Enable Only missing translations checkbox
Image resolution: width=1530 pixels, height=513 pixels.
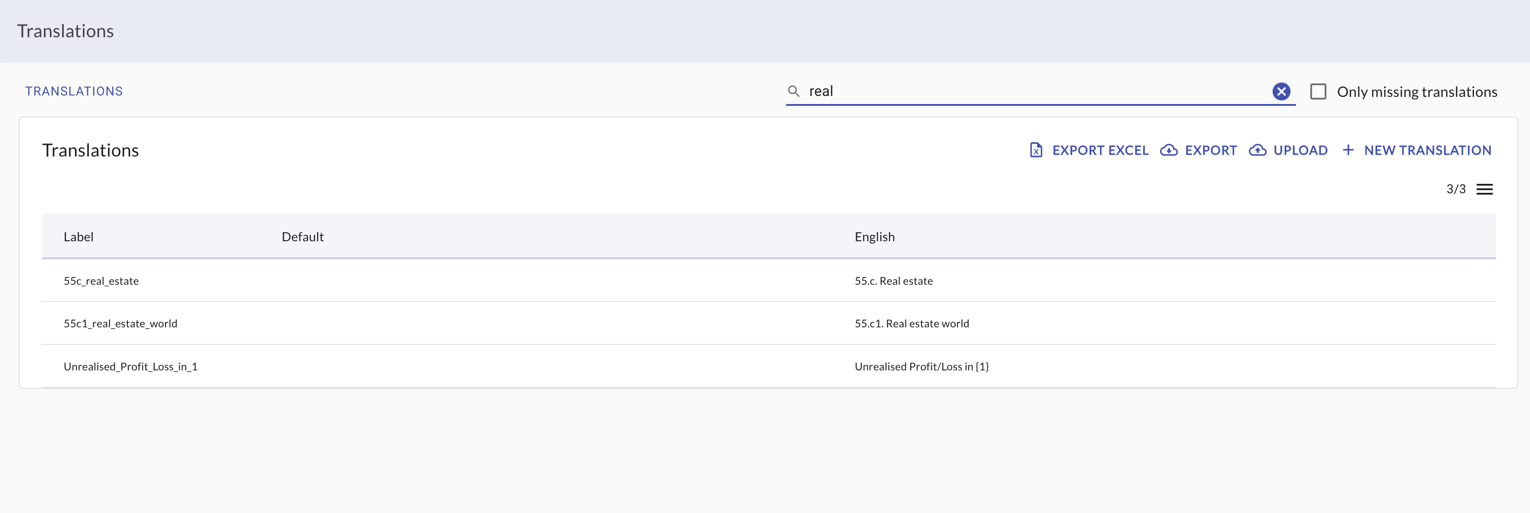(x=1318, y=91)
